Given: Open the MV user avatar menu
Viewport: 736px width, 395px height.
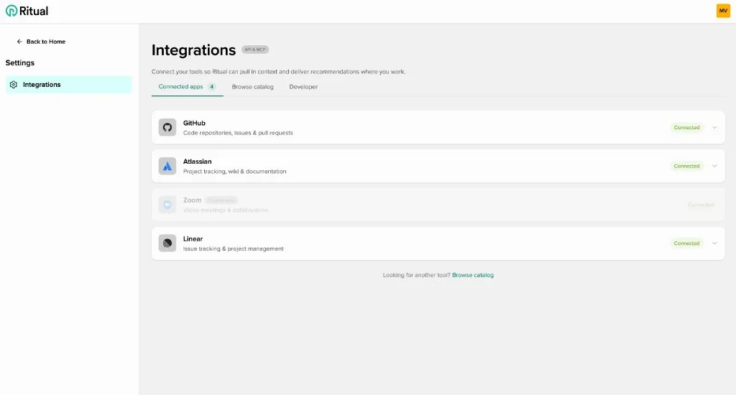Looking at the screenshot, I should pos(723,11).
